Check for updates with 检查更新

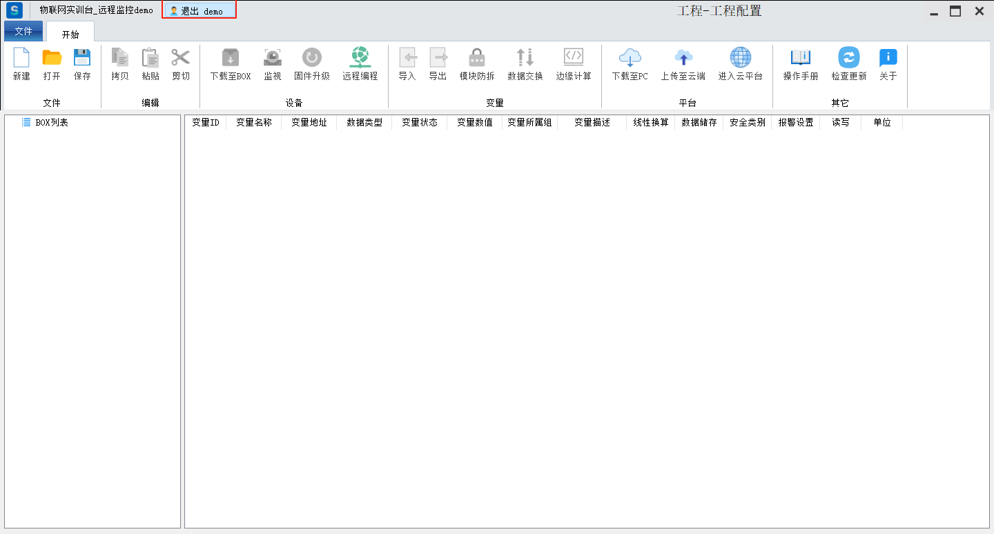click(848, 58)
